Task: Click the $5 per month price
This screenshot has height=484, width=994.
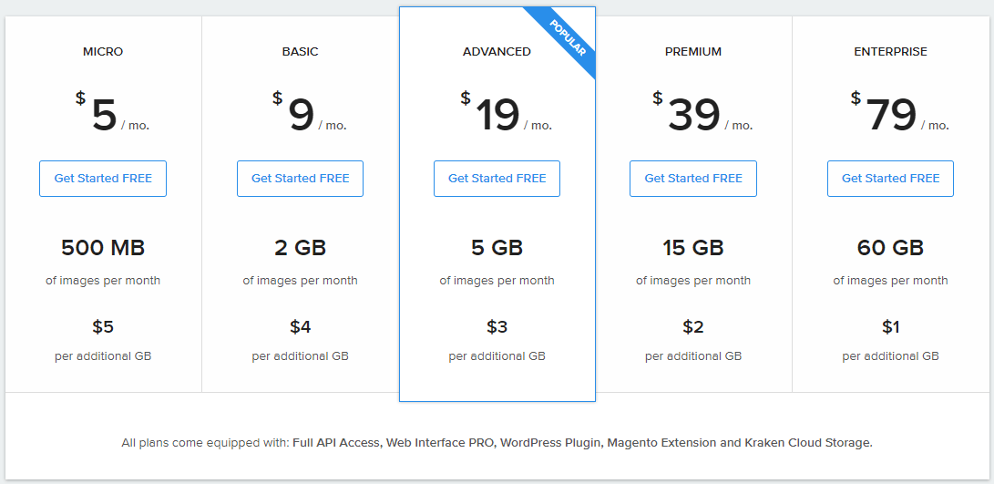Action: (112, 113)
